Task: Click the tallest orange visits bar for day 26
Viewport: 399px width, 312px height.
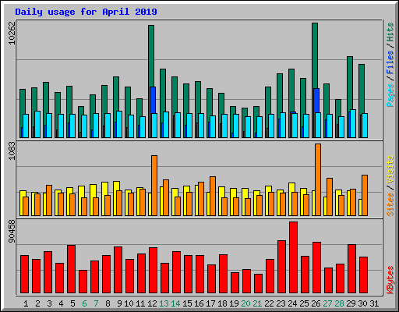Action: pos(318,179)
